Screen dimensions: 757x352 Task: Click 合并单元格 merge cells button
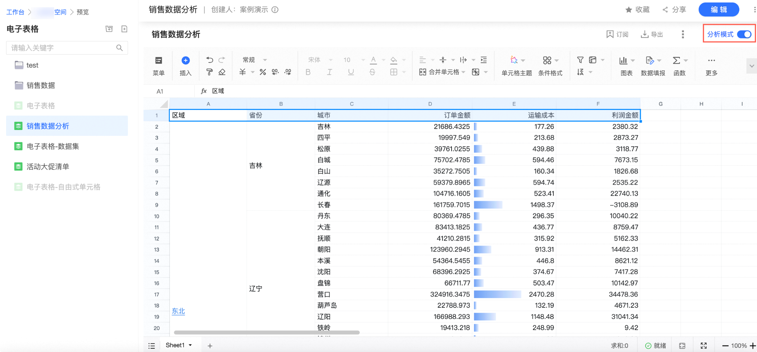[x=439, y=72]
